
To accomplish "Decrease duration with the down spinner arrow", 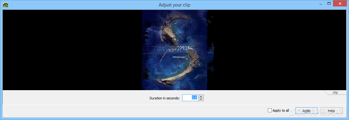I will tap(201, 99).
